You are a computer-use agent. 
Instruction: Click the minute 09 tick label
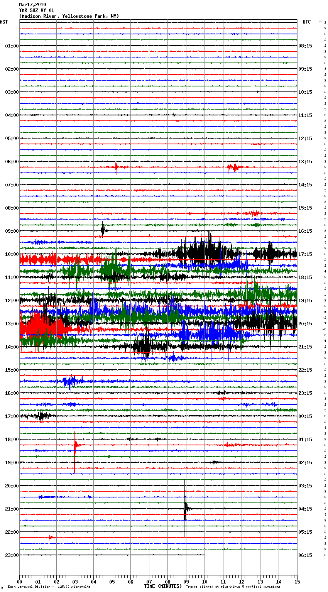click(186, 582)
